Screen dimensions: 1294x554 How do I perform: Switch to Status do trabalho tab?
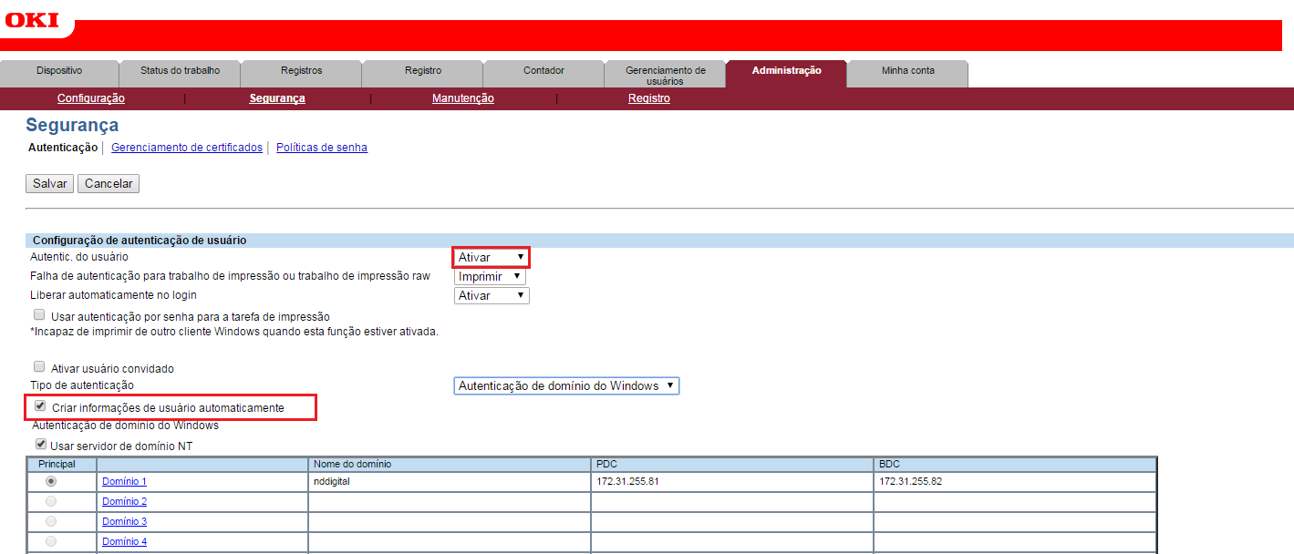[180, 71]
